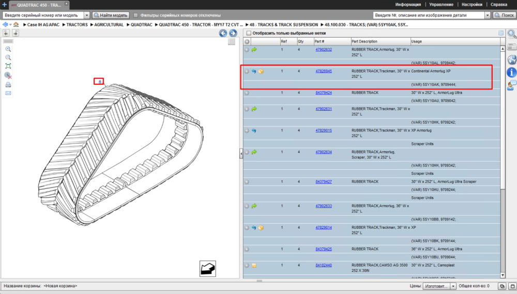Click the note icon for part 84182440
This screenshot has height=294, width=517.
tap(254, 266)
